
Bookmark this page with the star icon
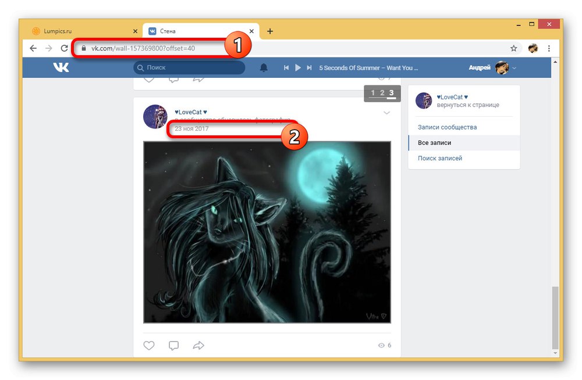point(513,48)
